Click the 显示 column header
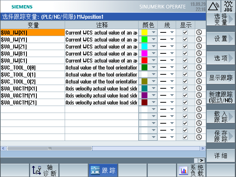 point(185,25)
